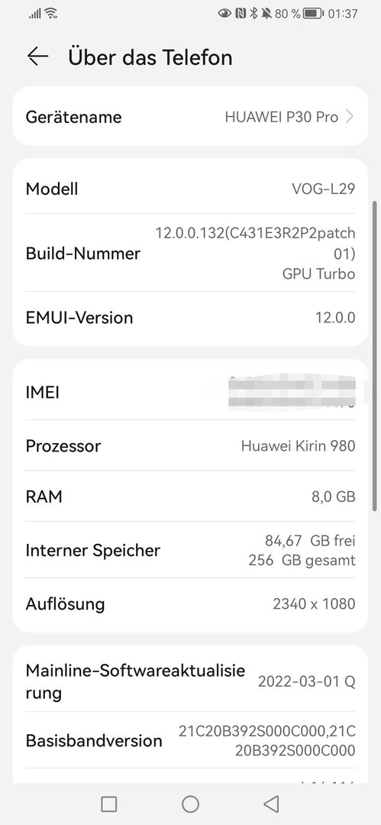Tap the Basisbandversion entry
Screen dimensions: 381x825
[x=191, y=740]
